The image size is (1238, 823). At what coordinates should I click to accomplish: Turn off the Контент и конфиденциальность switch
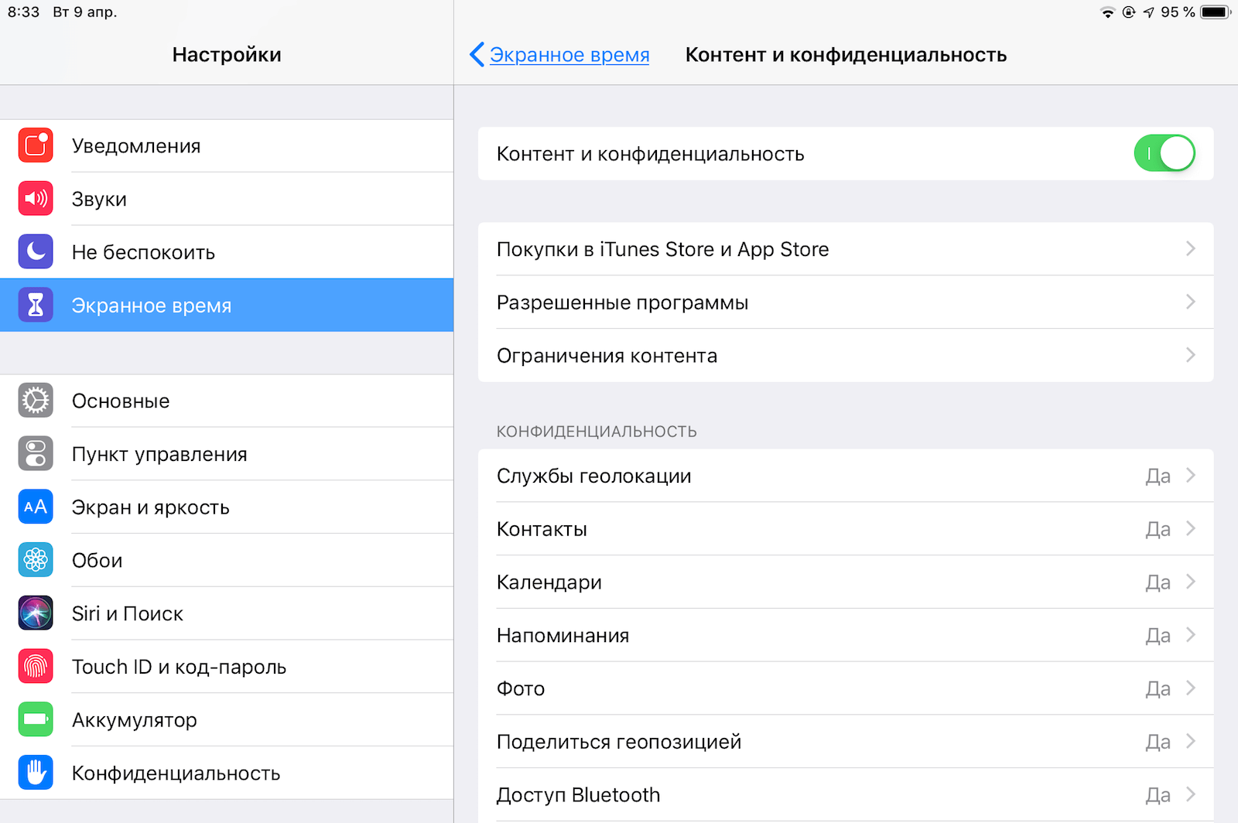pos(1164,153)
